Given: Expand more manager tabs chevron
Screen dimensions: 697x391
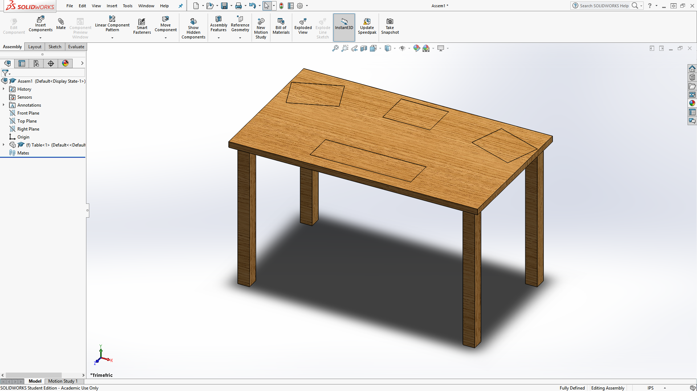Looking at the screenshot, I should pos(82,63).
